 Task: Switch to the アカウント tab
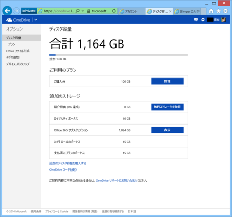132,11
